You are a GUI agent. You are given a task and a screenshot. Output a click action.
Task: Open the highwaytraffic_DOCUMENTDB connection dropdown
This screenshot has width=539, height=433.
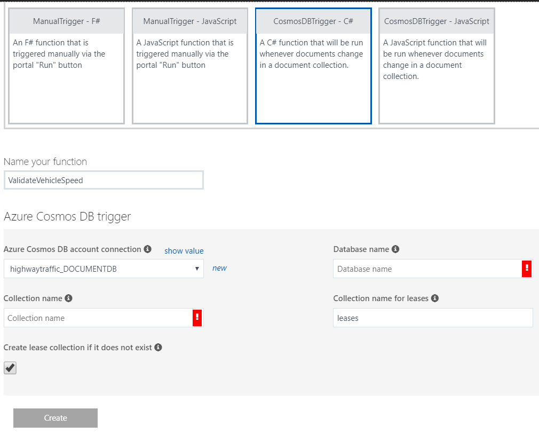[104, 269]
